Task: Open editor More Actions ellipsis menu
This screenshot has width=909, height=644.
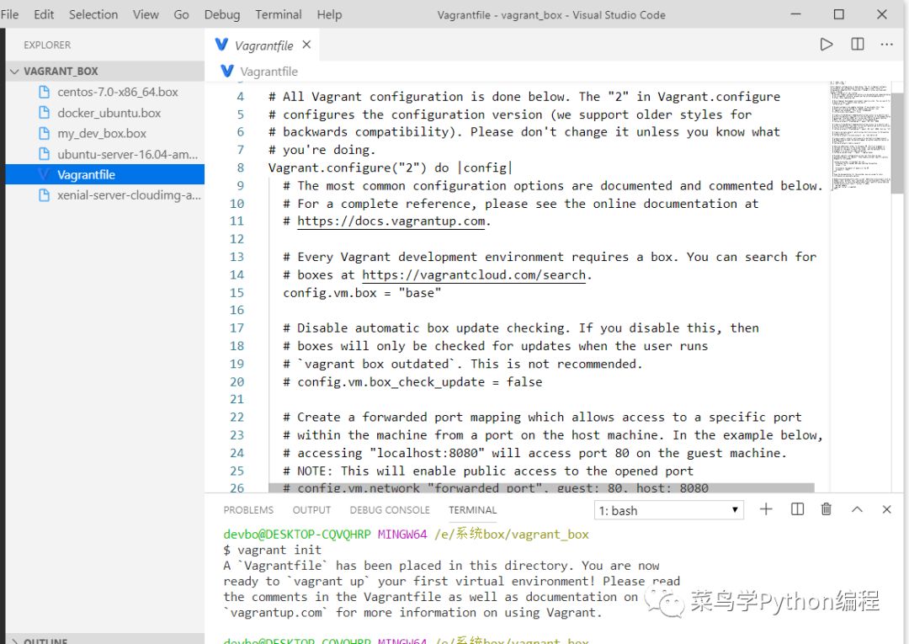Action: pyautogui.click(x=886, y=45)
